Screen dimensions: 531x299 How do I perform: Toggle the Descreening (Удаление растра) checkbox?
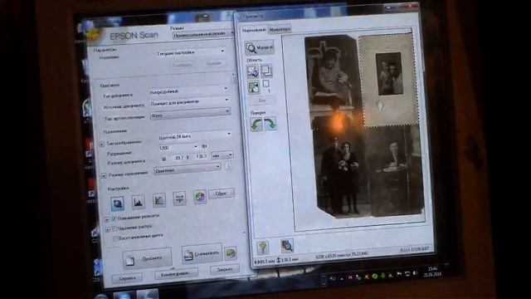(x=114, y=228)
